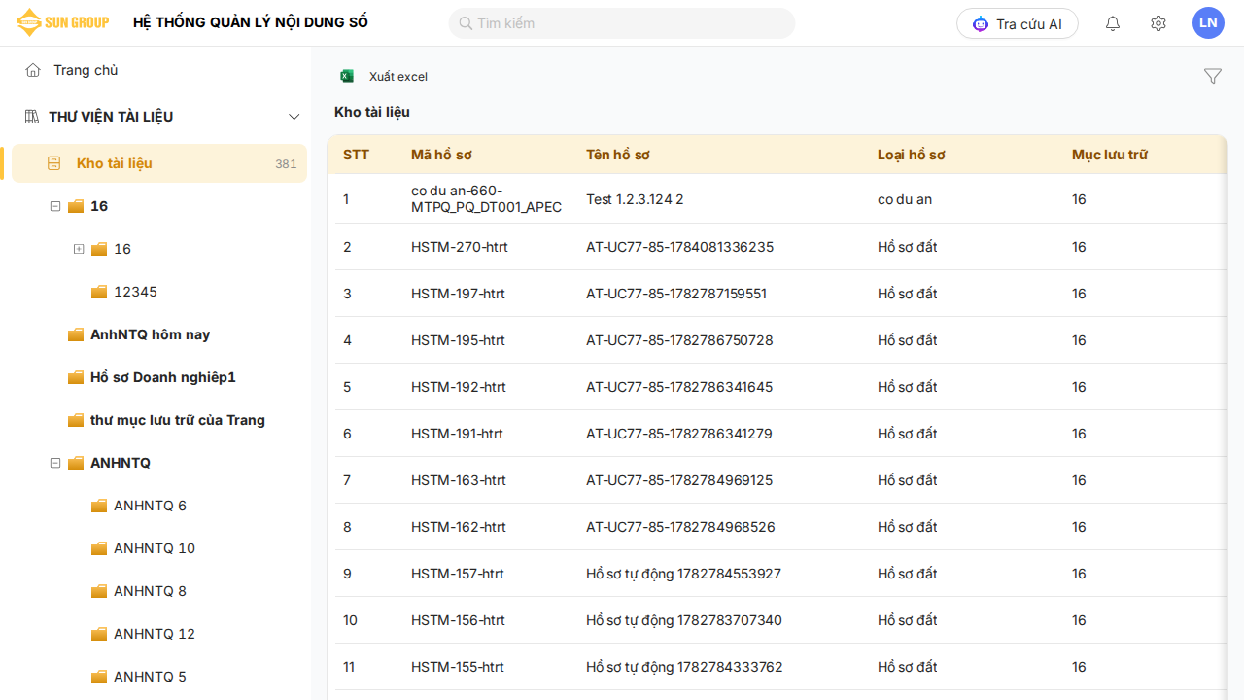Click the Excel export icon
The image size is (1244, 700).
pyautogui.click(x=347, y=76)
